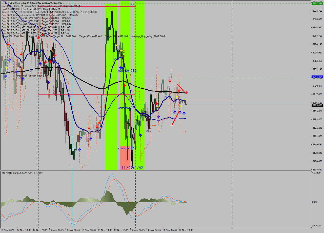Image resolution: width=324 pixels, height=233 pixels.
Task: Click the 'Buy %10 @ C_Entry88' row
Action: click(x=36, y=24)
